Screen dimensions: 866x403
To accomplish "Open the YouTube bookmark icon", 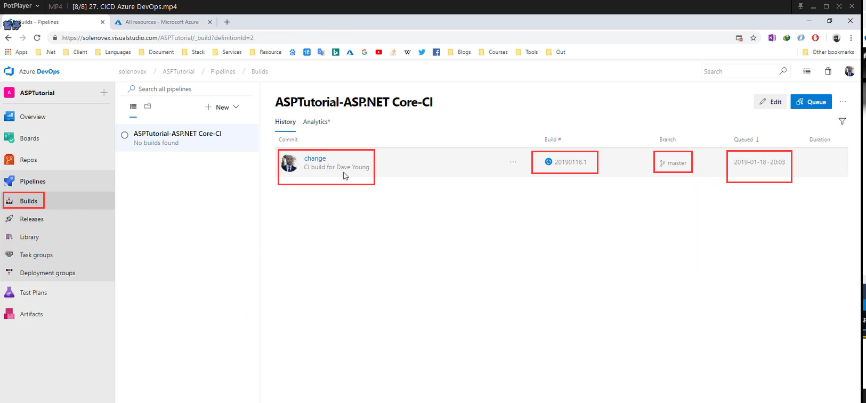I will (x=378, y=52).
